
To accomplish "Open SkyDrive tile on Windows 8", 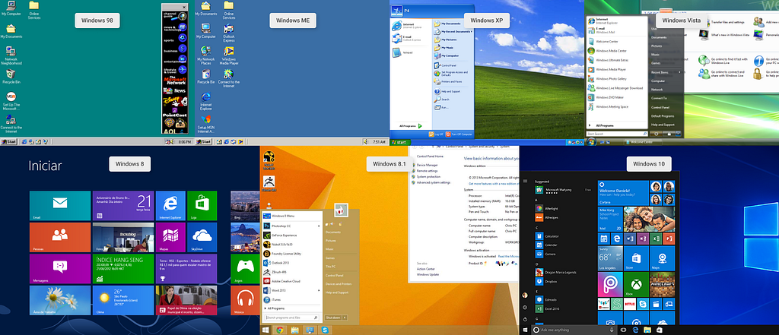I will click(202, 237).
